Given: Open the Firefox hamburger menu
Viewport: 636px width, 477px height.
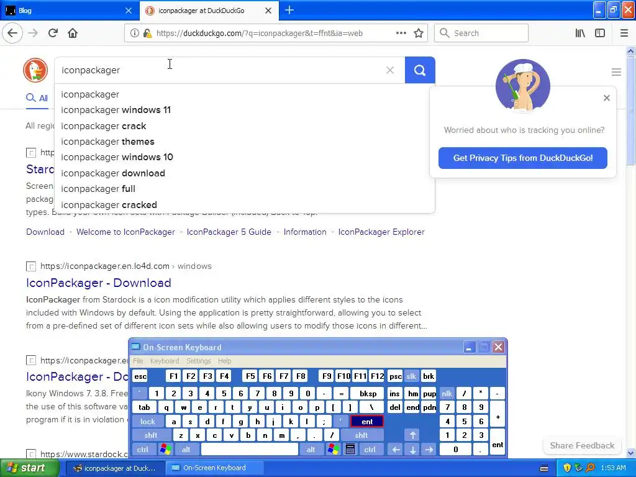Looking at the screenshot, I should 624,34.
